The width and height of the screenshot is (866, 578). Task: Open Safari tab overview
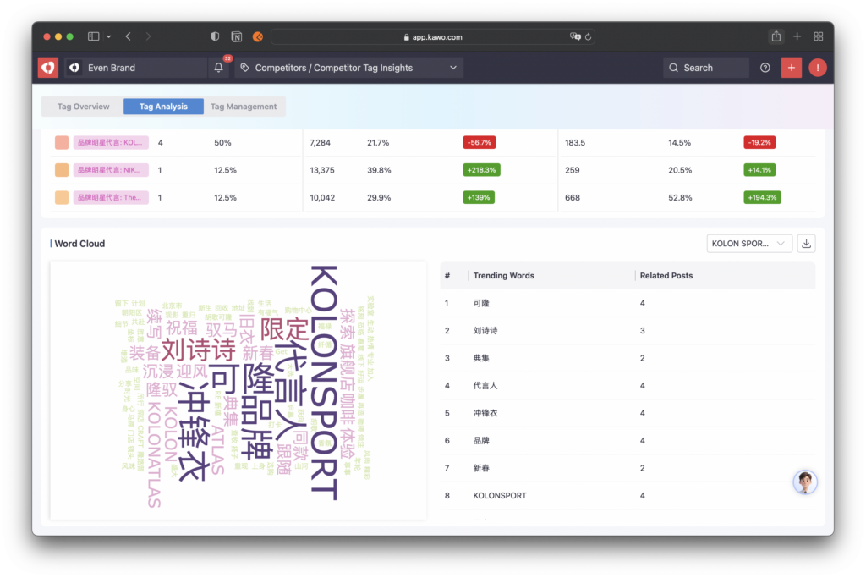tap(818, 36)
